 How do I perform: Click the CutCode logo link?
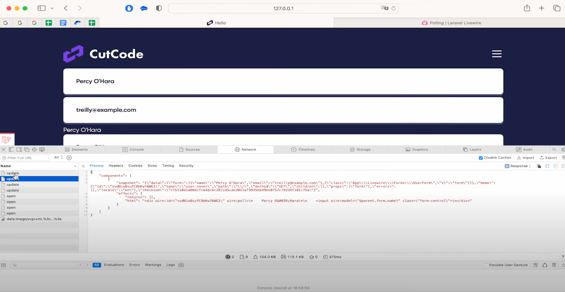tap(103, 54)
